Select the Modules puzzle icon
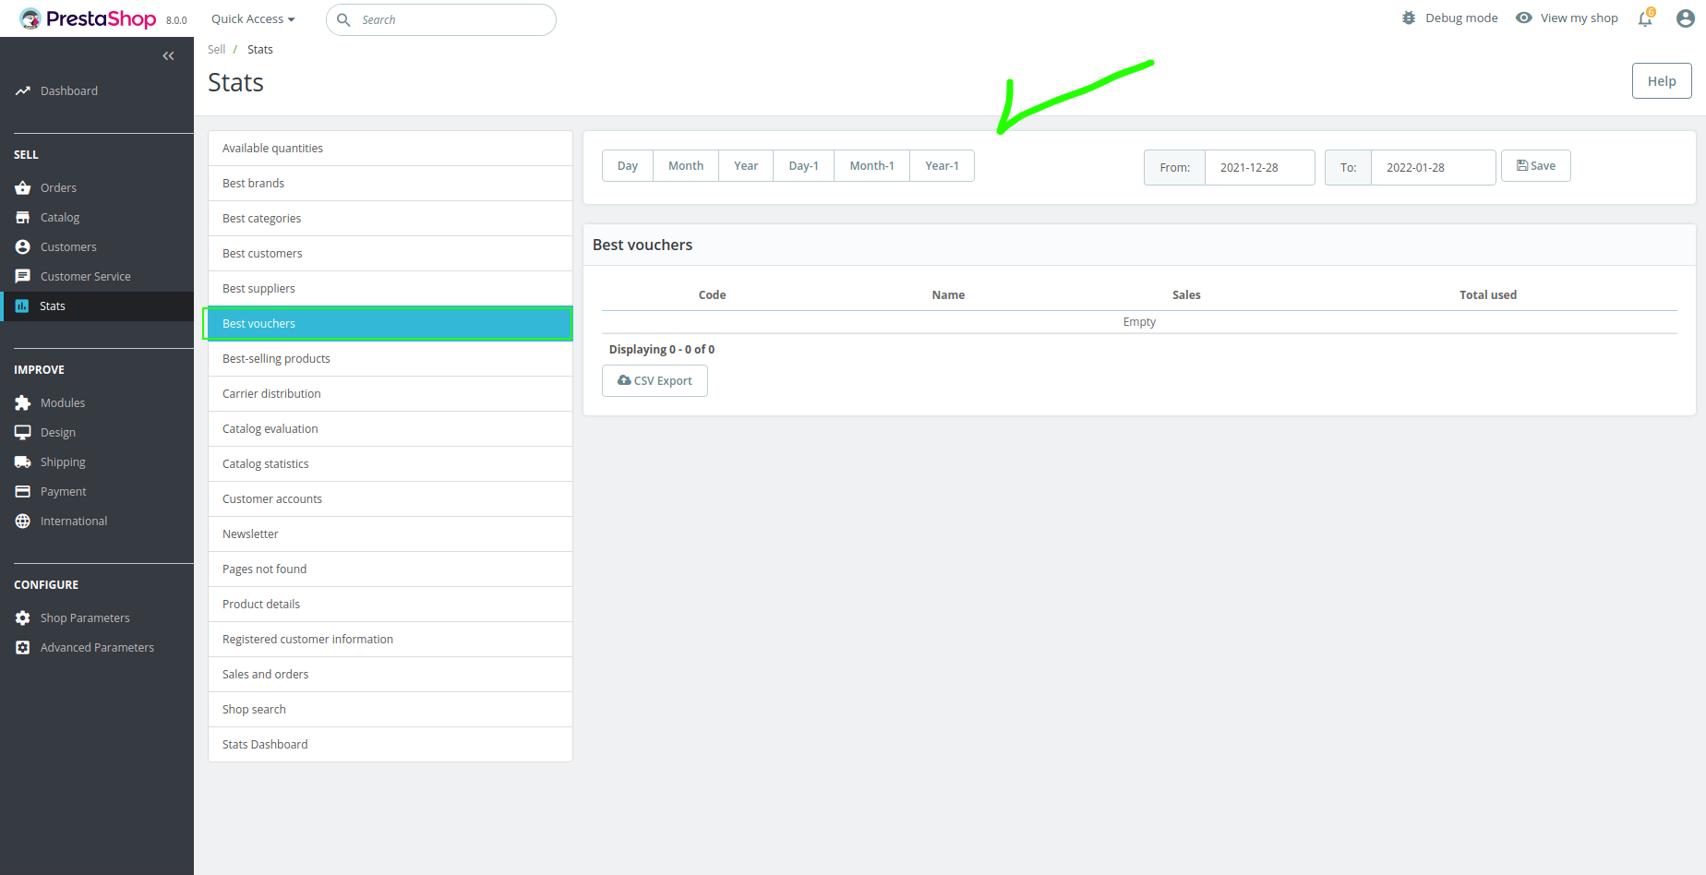This screenshot has height=875, width=1706. 22,402
